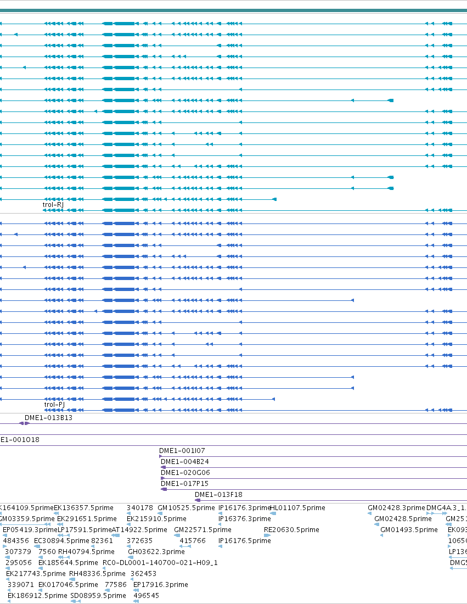Select the 7560 EST label
The height and width of the screenshot is (604, 467).
[47, 552]
